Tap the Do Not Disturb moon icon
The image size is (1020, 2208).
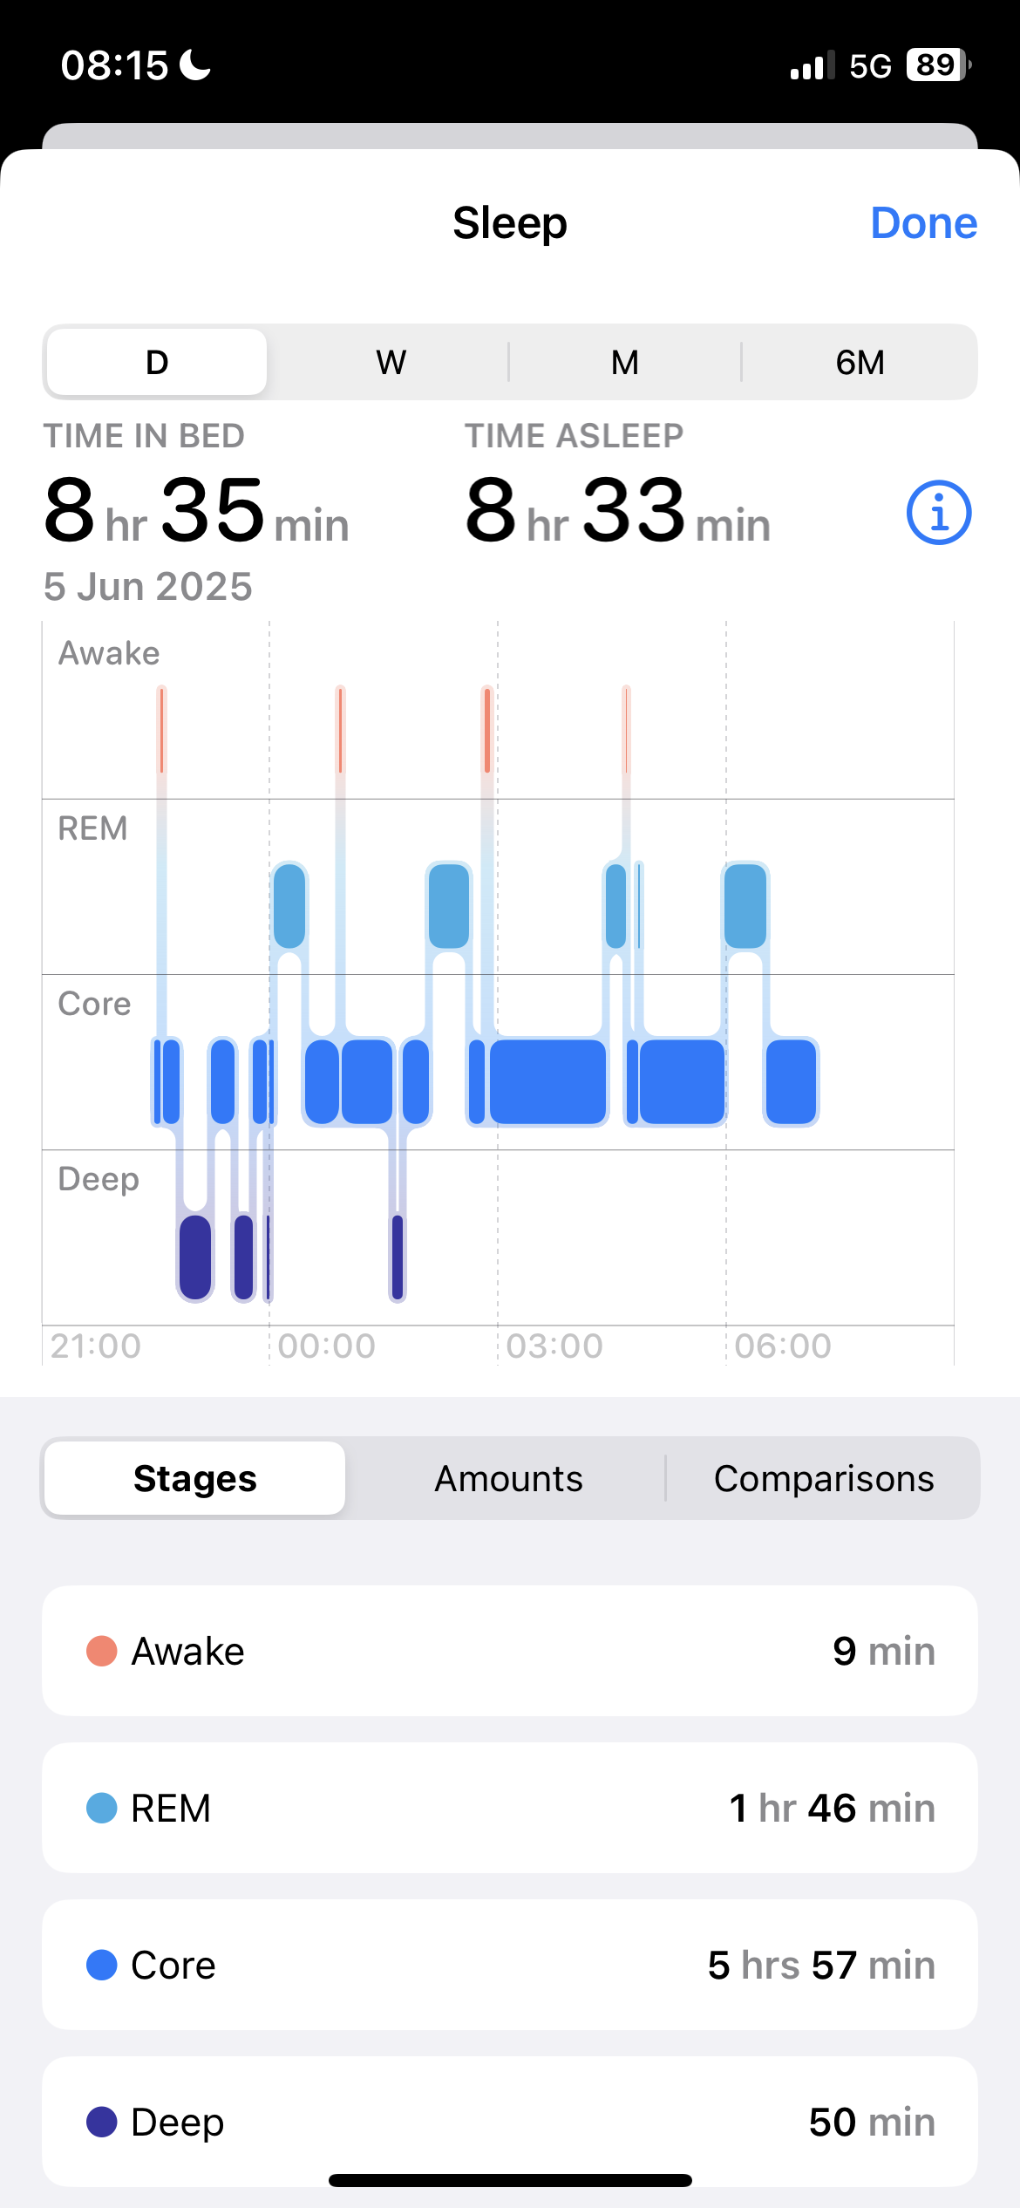tap(194, 65)
